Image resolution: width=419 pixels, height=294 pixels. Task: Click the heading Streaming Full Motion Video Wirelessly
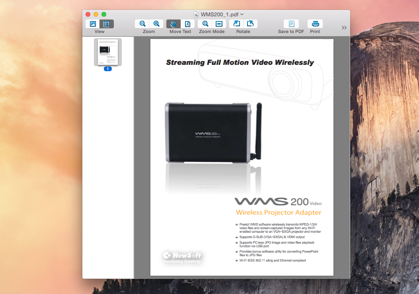240,62
